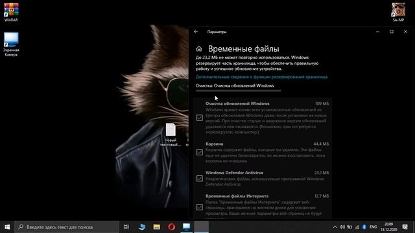Open the SA-MP desktop shortcut
This screenshot has height=233, width=415.
pos(398,12)
